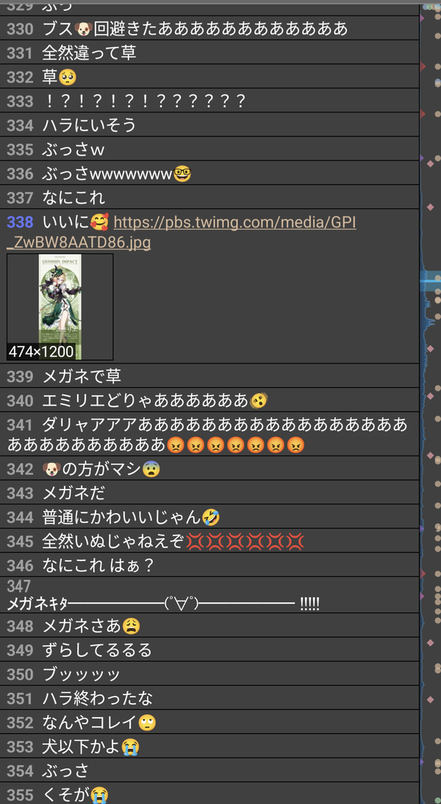Select post number 347

tap(19, 586)
